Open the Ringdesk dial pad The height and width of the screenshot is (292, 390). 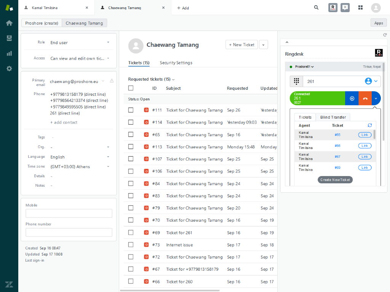pyautogui.click(x=296, y=81)
